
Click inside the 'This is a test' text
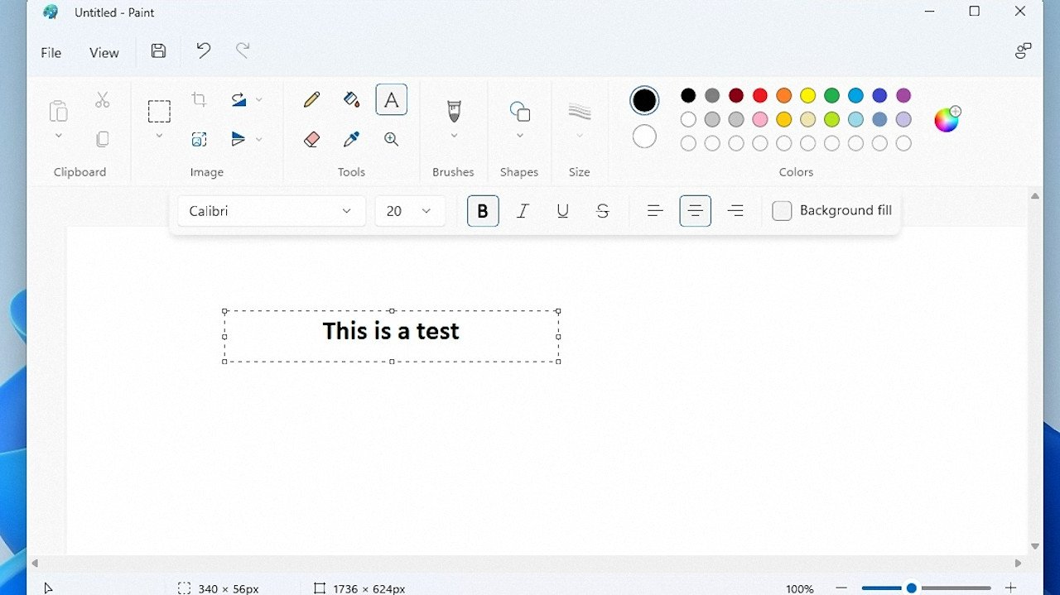pos(391,331)
